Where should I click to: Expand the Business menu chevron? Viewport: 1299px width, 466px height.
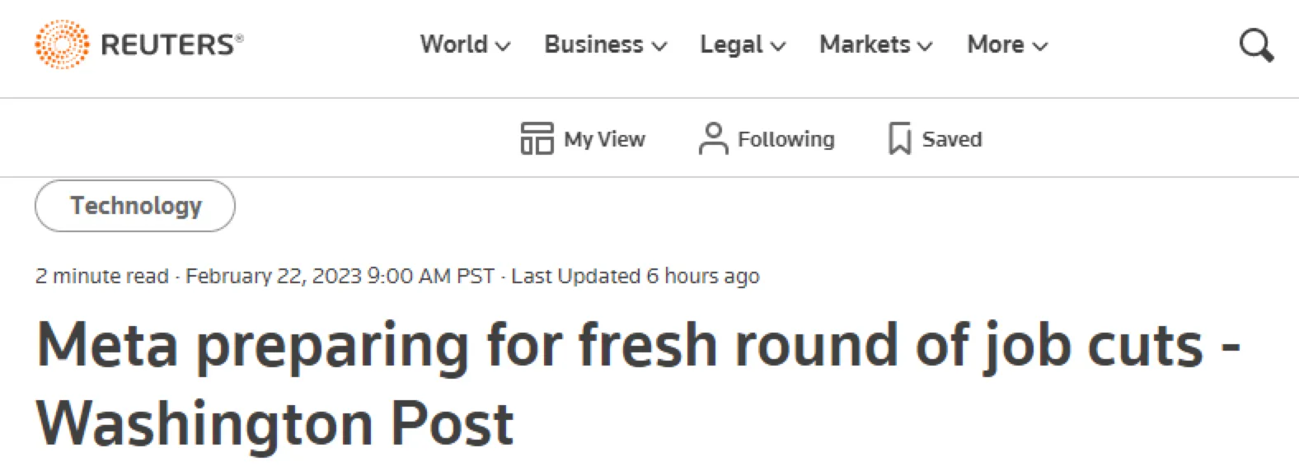pos(659,46)
